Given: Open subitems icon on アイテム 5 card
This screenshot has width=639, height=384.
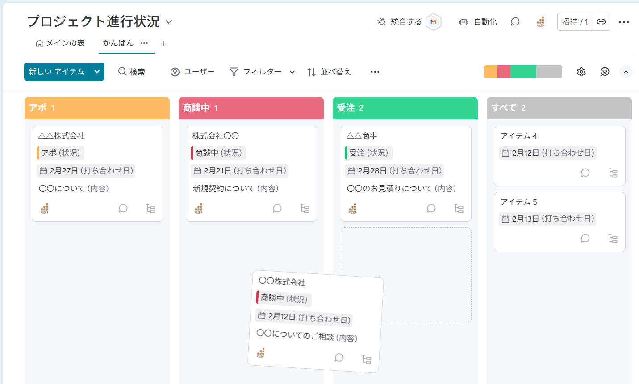Looking at the screenshot, I should 613,239.
